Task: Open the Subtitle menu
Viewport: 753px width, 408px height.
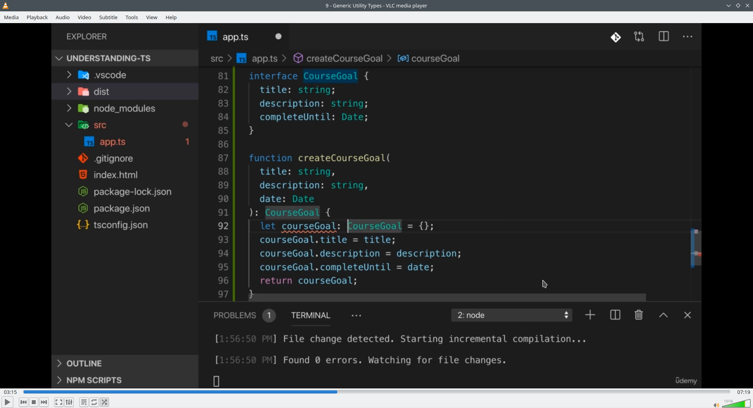Action: [108, 17]
